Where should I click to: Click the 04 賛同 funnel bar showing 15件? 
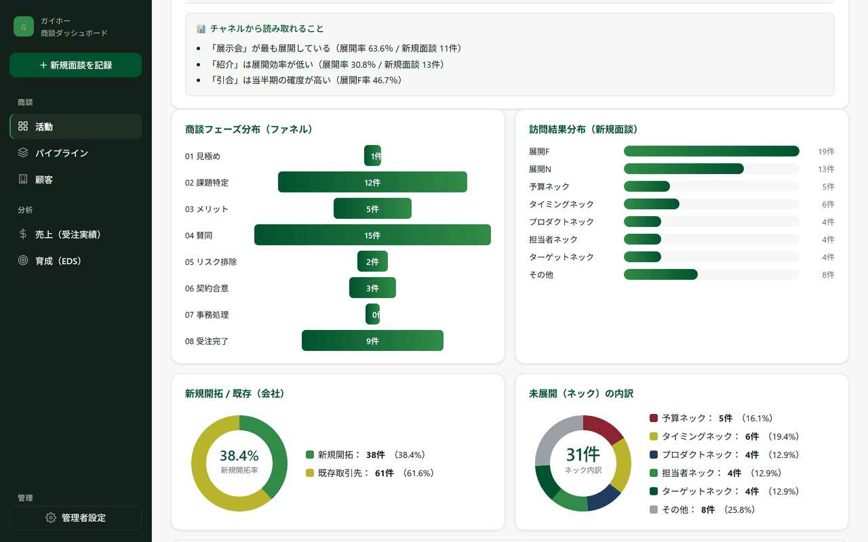pyautogui.click(x=372, y=235)
